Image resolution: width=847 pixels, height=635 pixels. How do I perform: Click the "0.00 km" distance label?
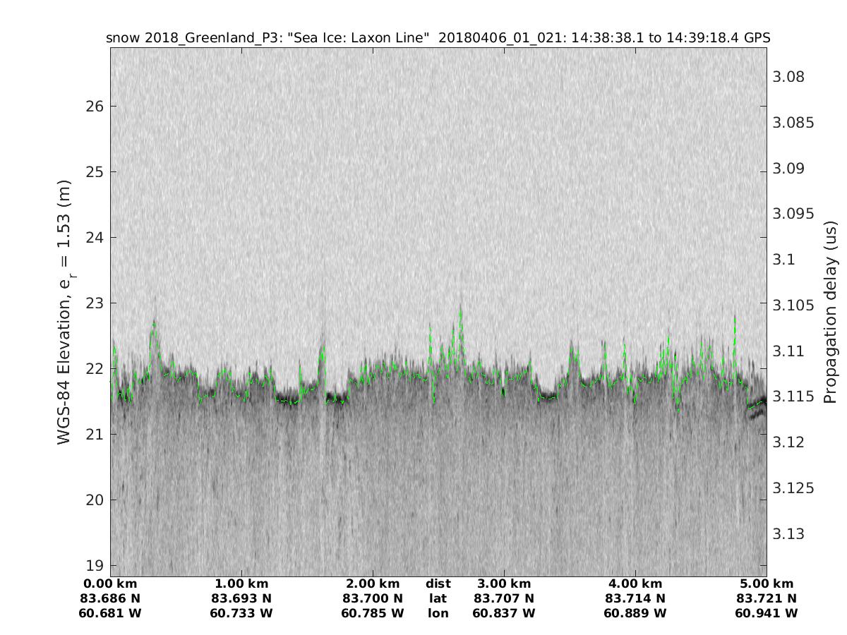(110, 583)
